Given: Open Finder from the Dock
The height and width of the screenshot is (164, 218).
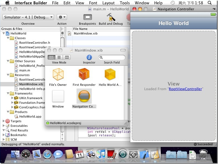Looking at the screenshot, I should [x=15, y=154].
